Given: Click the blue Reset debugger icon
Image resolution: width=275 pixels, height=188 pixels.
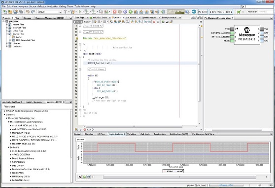Looking at the screenshot, I should coord(125,12).
